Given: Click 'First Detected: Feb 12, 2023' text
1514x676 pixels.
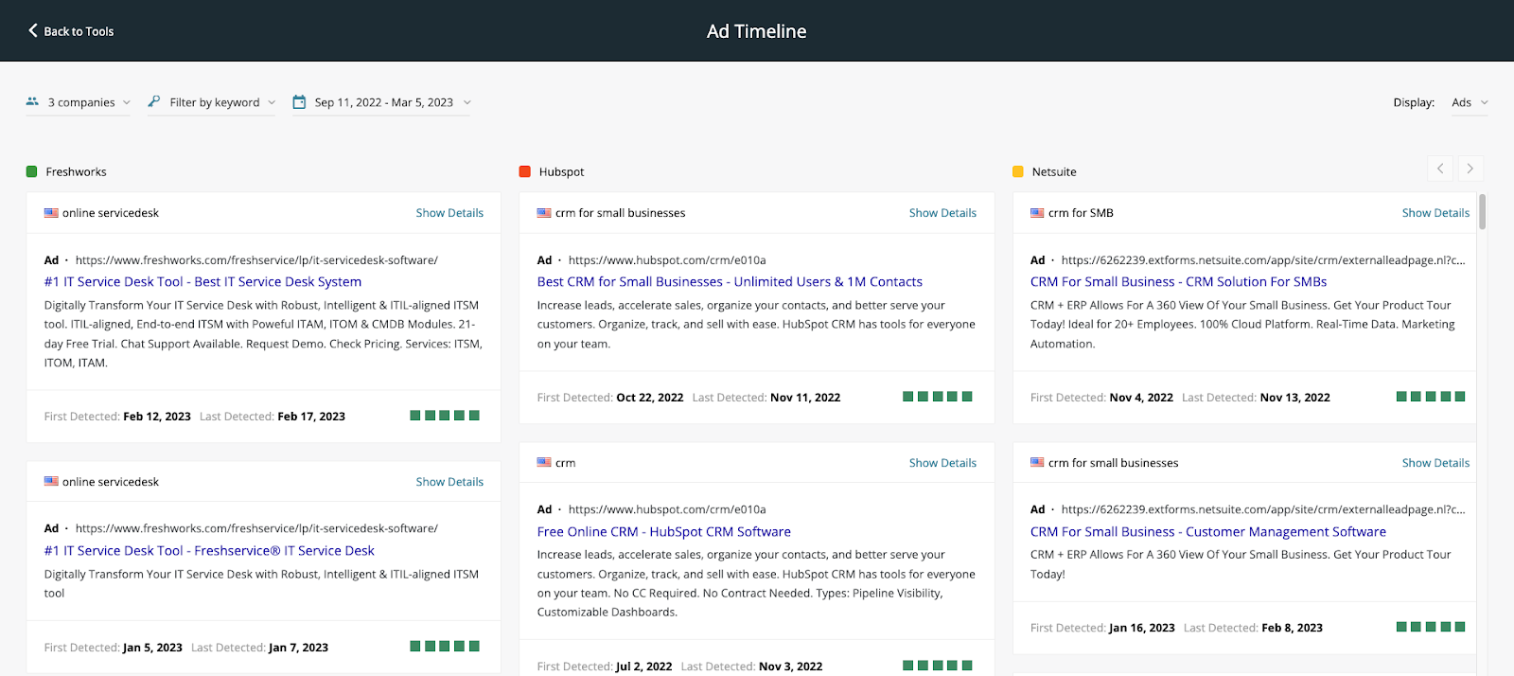Looking at the screenshot, I should tap(117, 417).
